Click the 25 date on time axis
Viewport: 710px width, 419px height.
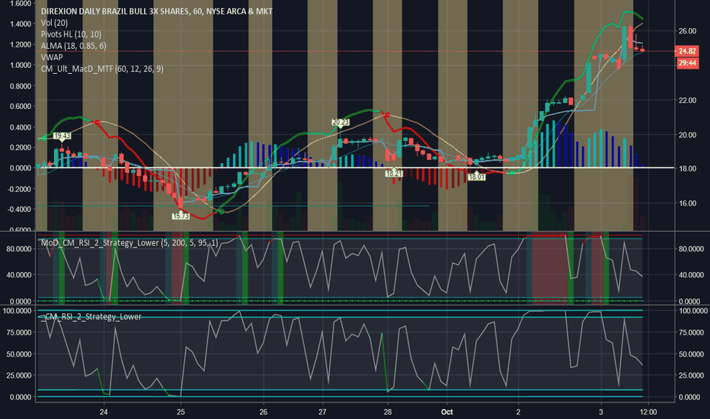click(x=181, y=411)
